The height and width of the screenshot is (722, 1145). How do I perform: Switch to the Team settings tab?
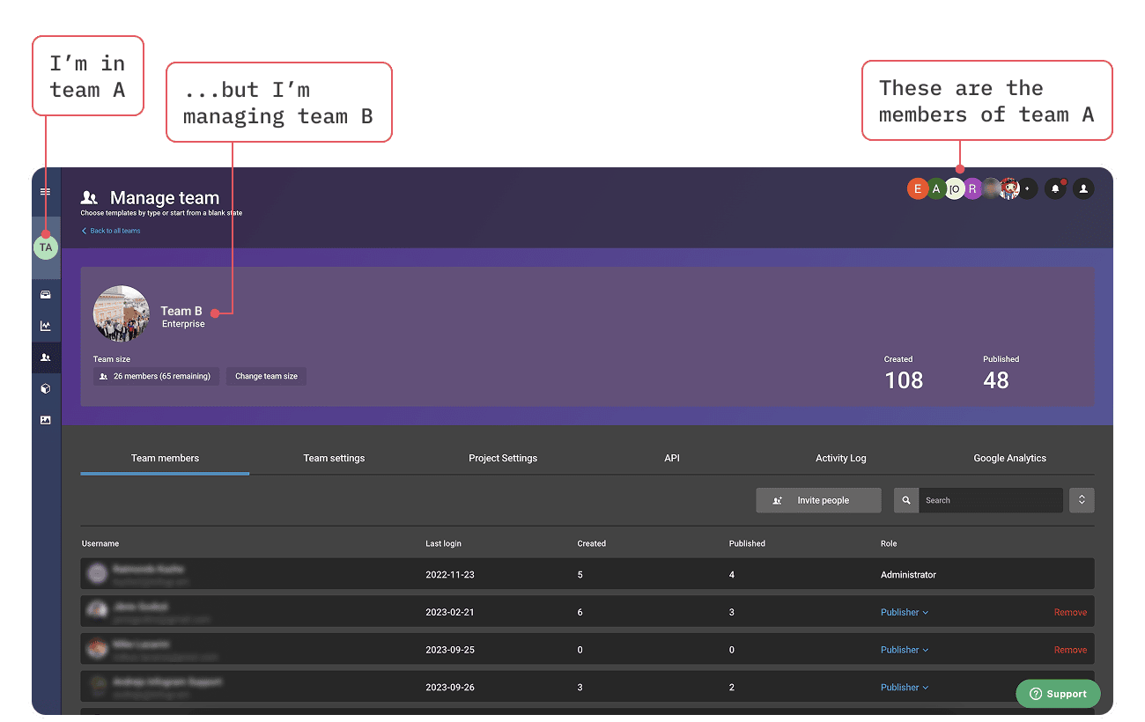pos(334,458)
